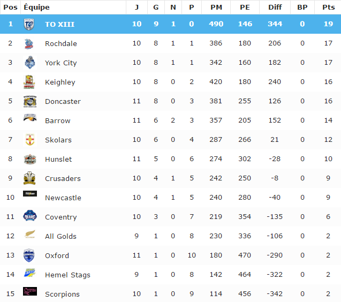Click the York City team logo
Screen dimensions: 341x302
[29, 63]
